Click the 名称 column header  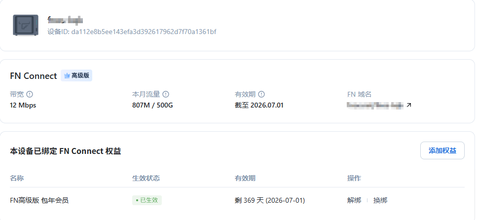tap(17, 178)
